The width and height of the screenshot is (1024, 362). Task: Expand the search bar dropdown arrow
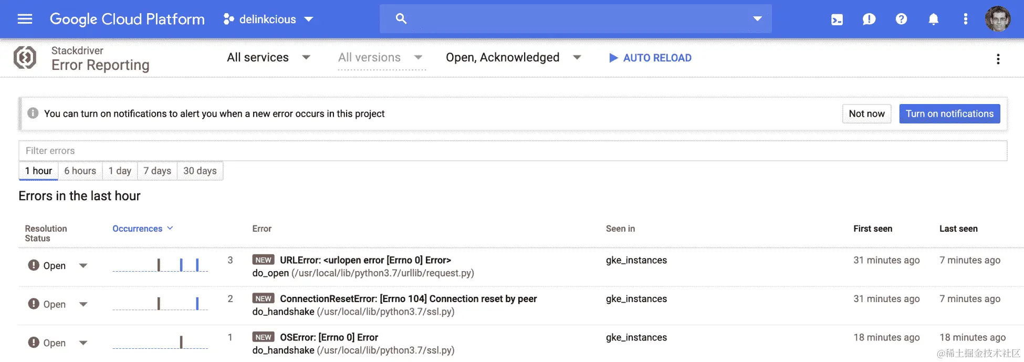coord(757,19)
